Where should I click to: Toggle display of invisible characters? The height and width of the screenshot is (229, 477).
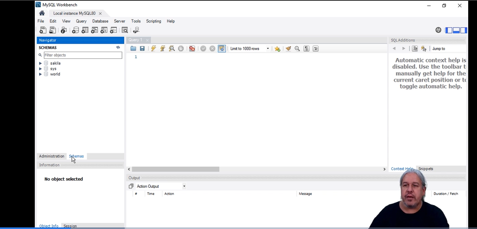306,48
